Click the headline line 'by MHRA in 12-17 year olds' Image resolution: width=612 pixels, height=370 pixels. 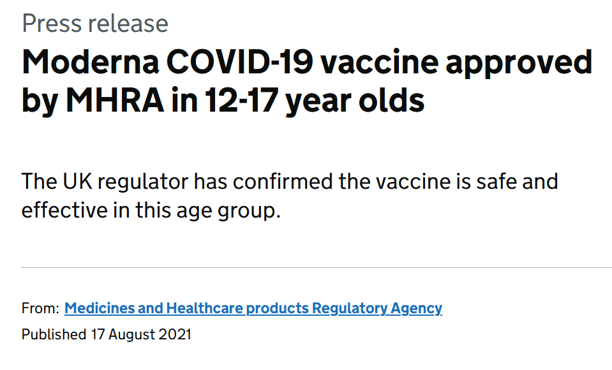(223, 101)
